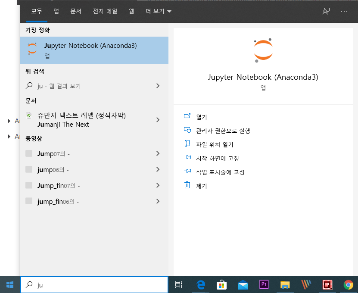This screenshot has width=358, height=293.
Task: Select ju - 웹 결과 보기 result
Action: tap(94, 86)
